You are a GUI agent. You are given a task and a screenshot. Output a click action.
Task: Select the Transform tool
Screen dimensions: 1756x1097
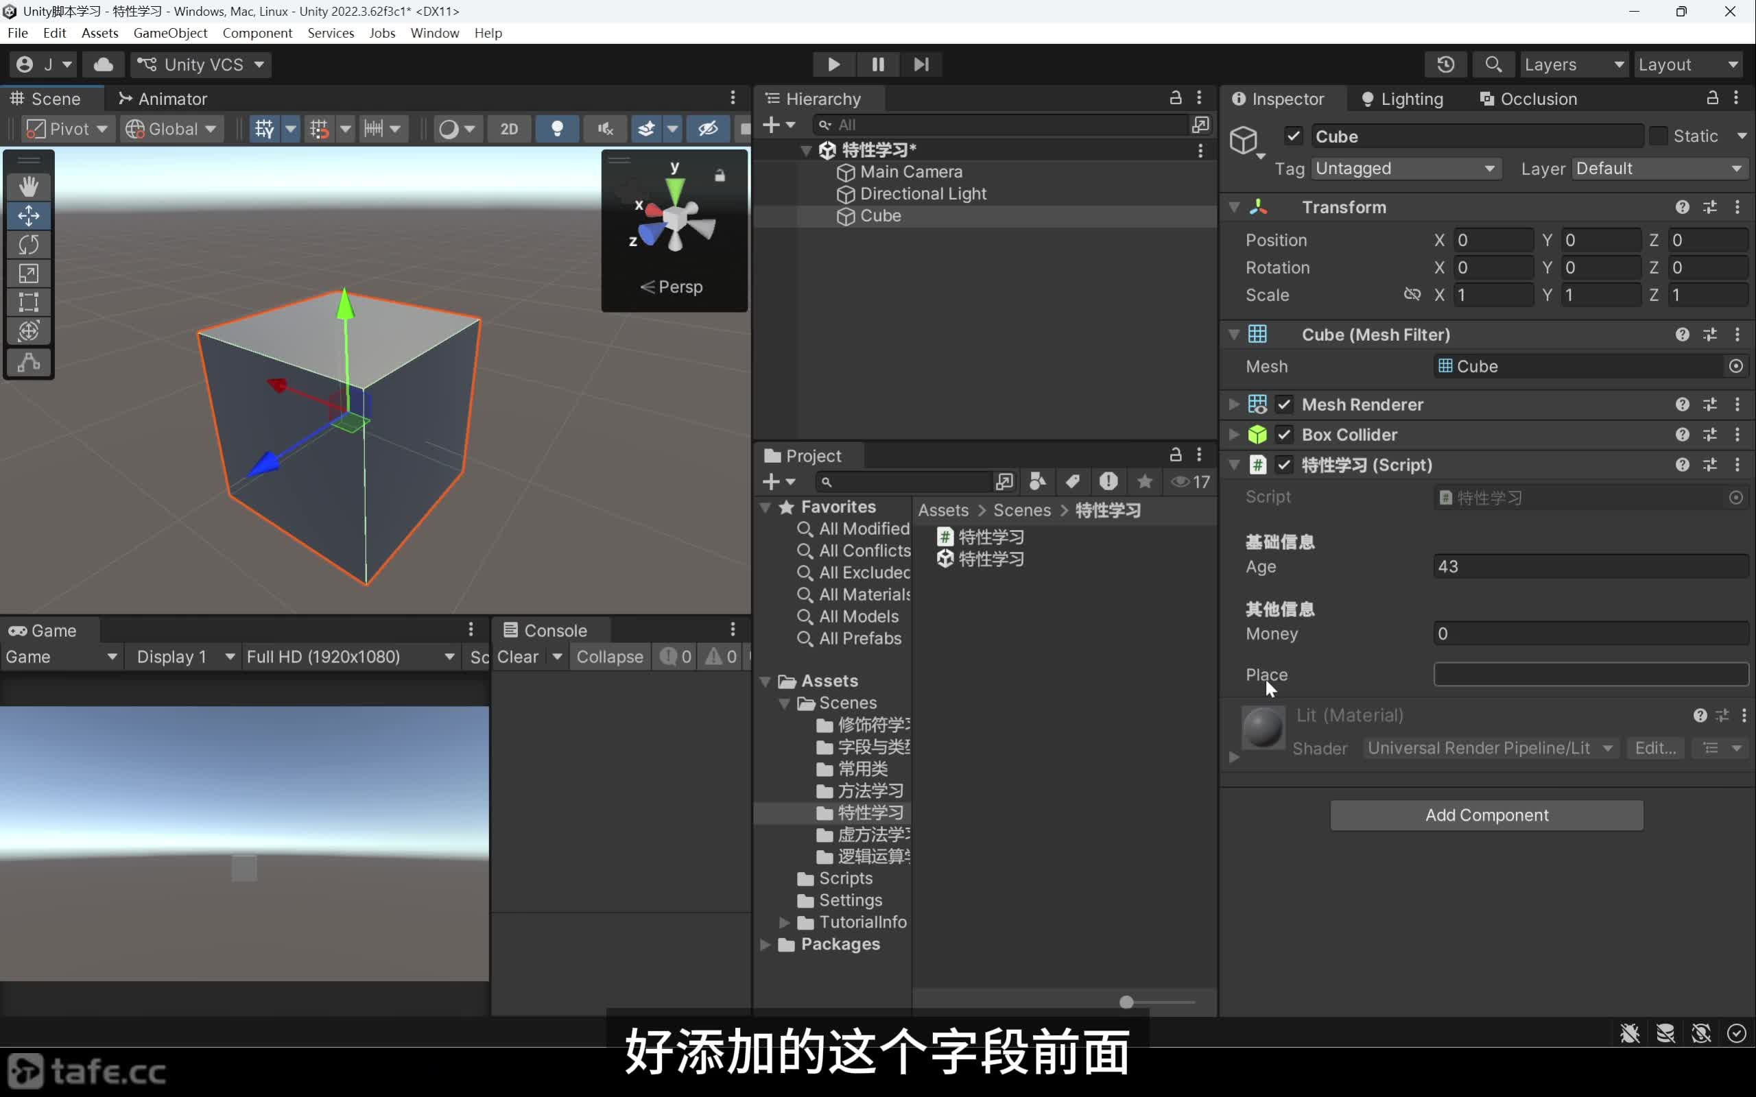[x=29, y=332]
